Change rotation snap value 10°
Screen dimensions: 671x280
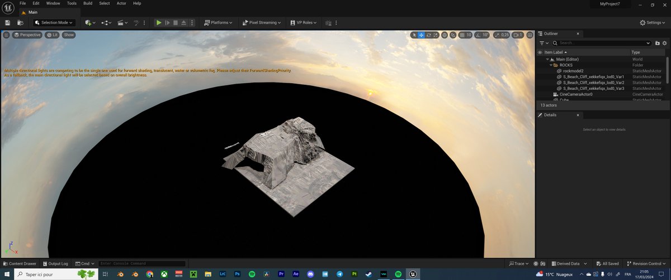click(486, 35)
